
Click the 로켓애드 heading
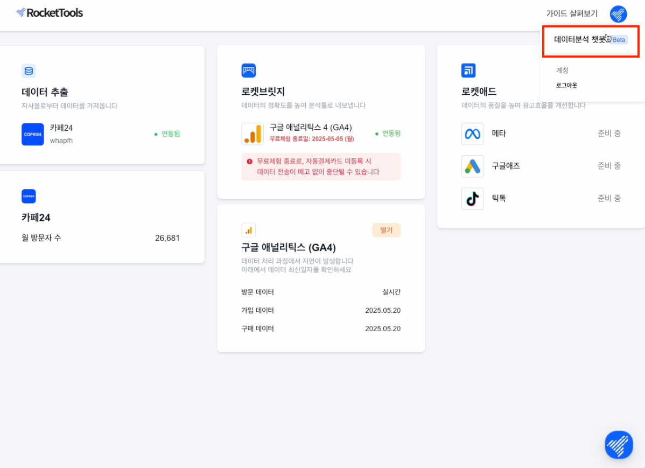pos(479,92)
